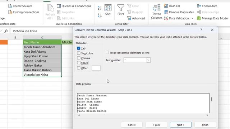Select cell Victoria Ion Khisa

42,75
